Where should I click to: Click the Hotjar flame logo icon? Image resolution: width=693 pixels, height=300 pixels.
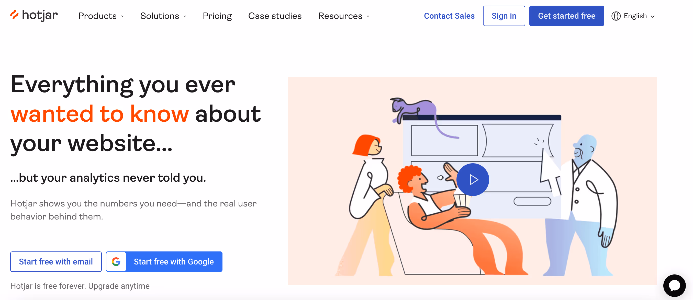point(14,15)
